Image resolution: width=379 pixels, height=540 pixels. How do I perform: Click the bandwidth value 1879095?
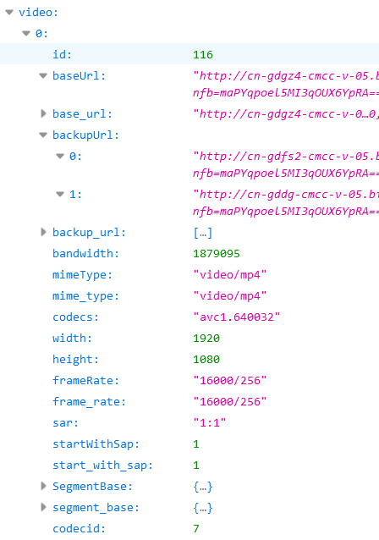click(217, 254)
